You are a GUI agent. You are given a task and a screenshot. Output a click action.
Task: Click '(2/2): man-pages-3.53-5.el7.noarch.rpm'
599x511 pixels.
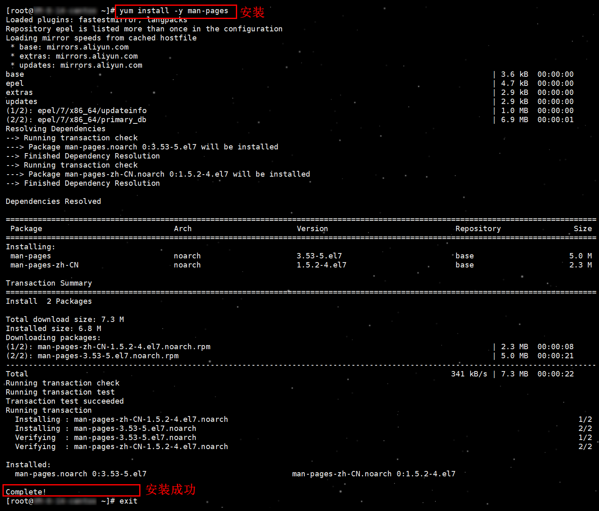tap(93, 356)
